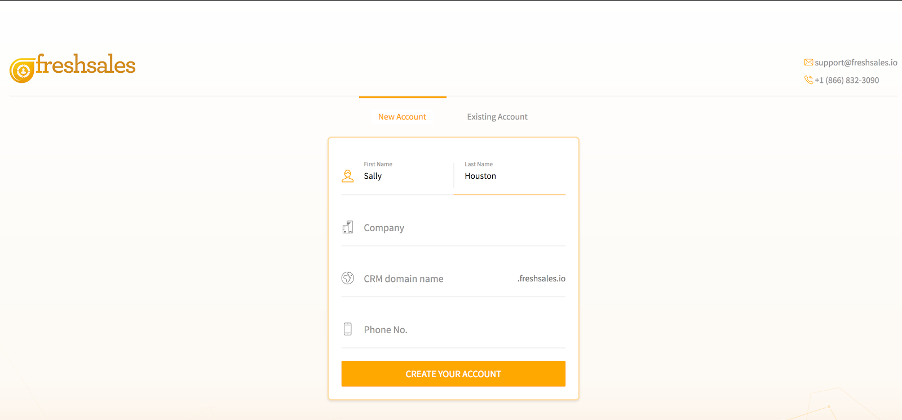
Task: Click the First Name label
Action: pyautogui.click(x=378, y=164)
